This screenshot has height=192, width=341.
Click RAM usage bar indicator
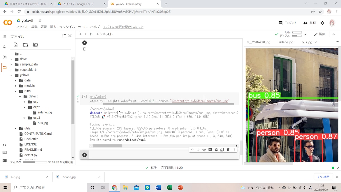[297, 33]
